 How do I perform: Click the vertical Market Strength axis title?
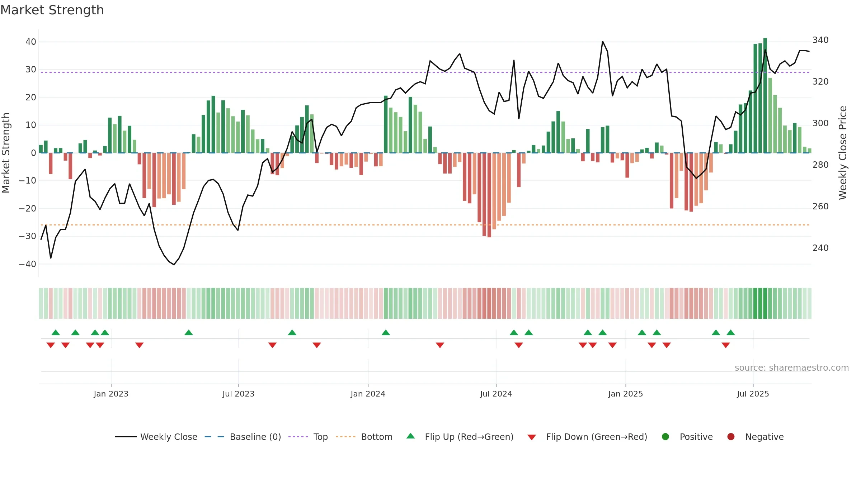point(6,153)
